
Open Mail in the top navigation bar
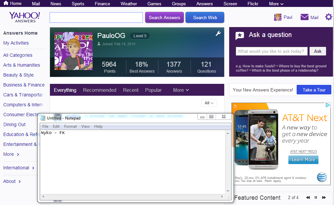[x=36, y=4]
